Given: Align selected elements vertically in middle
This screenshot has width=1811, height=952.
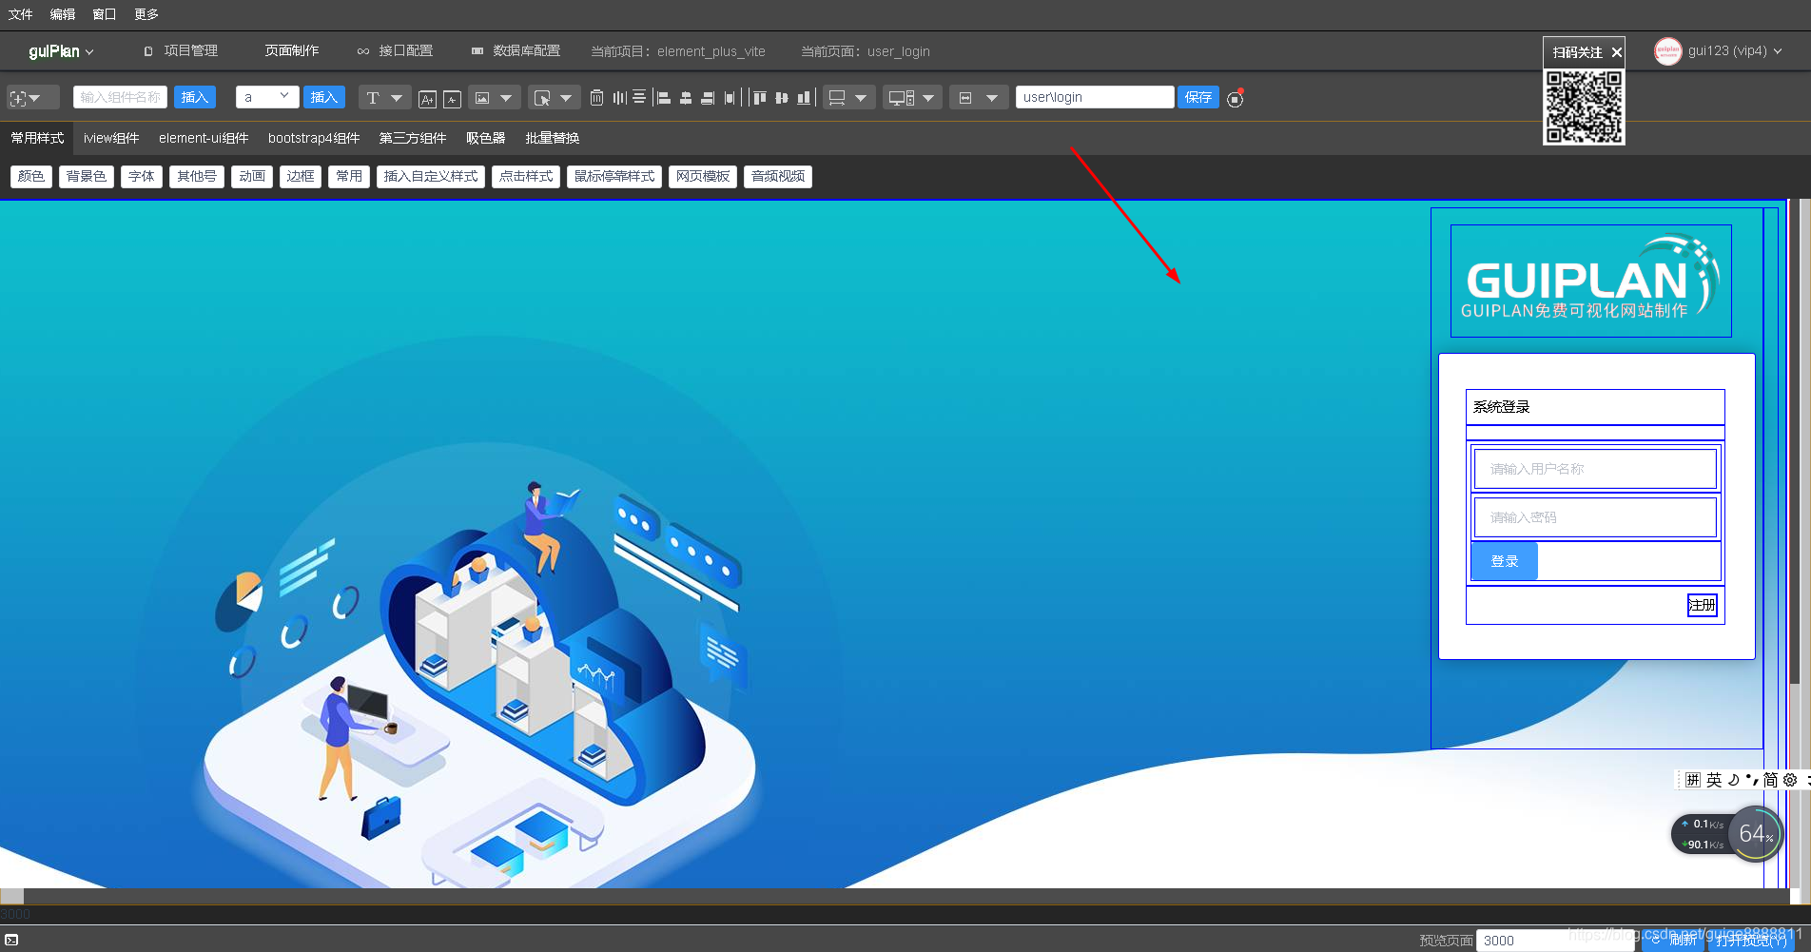Looking at the screenshot, I should tap(782, 97).
